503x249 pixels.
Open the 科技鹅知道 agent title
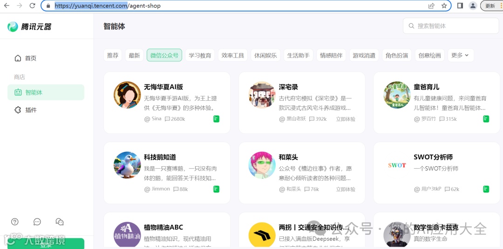coord(160,157)
